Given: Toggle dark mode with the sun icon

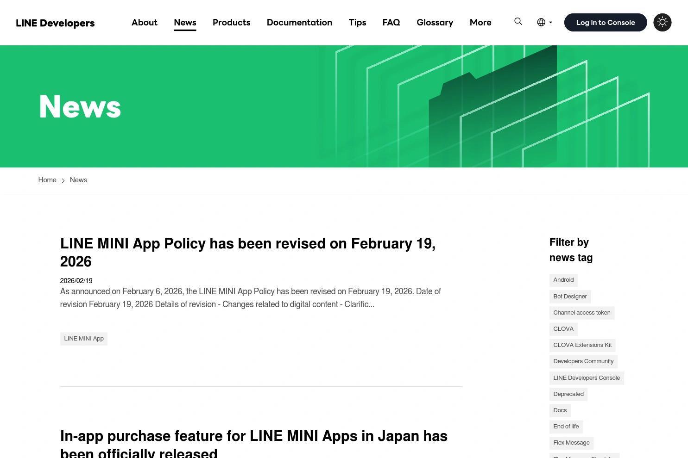Looking at the screenshot, I should tap(662, 22).
